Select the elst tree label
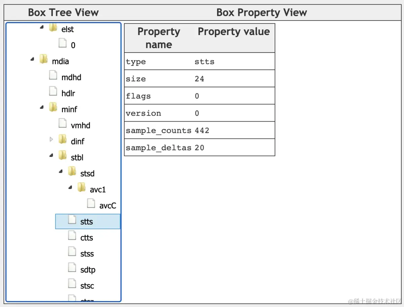This screenshot has width=404, height=307. coord(68,29)
